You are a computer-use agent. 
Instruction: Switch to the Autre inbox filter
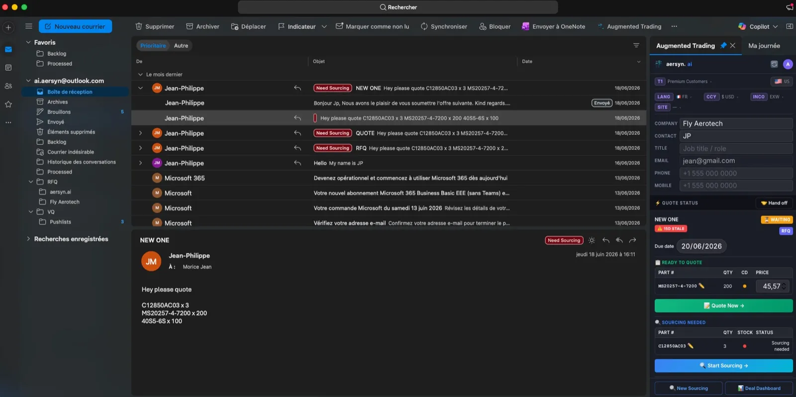click(181, 45)
